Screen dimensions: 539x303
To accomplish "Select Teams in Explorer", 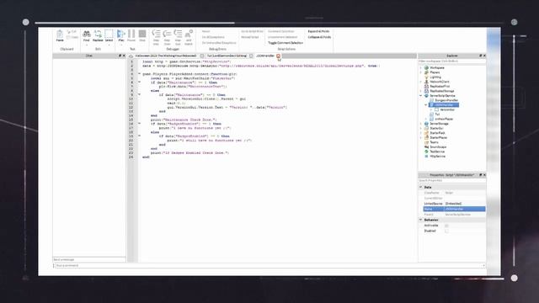I will point(434,142).
